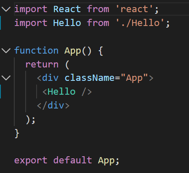This screenshot has width=189, height=173.
Task: Click the "App" attribute string value
Action: coord(134,78)
